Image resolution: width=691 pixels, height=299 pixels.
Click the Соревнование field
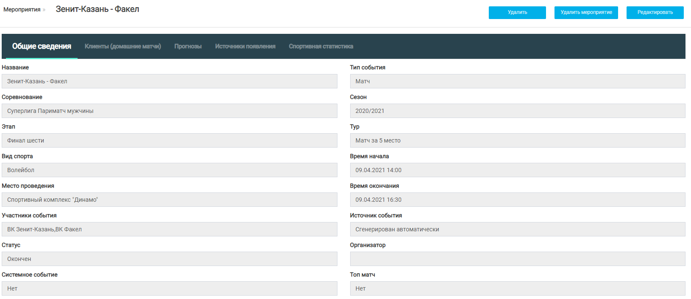pos(170,111)
